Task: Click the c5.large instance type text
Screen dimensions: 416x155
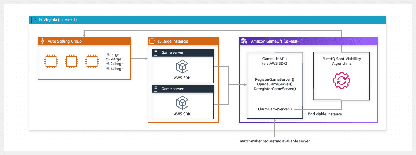Action: coord(112,55)
